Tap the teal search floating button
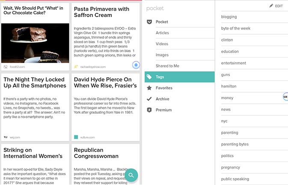Viewport: 288px width, 185px height. coord(132,175)
